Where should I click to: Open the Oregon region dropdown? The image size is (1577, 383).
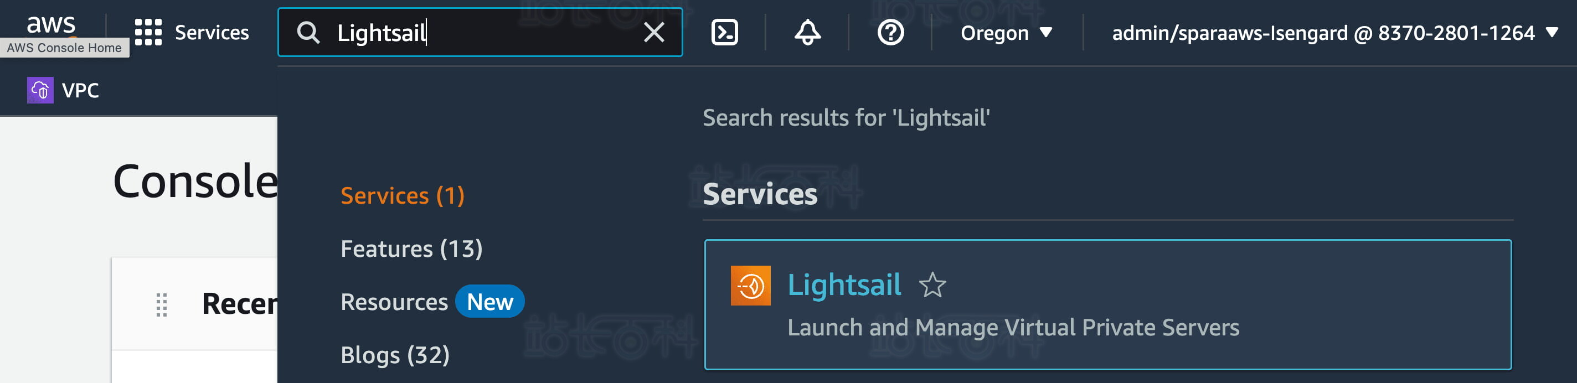[x=1006, y=33]
